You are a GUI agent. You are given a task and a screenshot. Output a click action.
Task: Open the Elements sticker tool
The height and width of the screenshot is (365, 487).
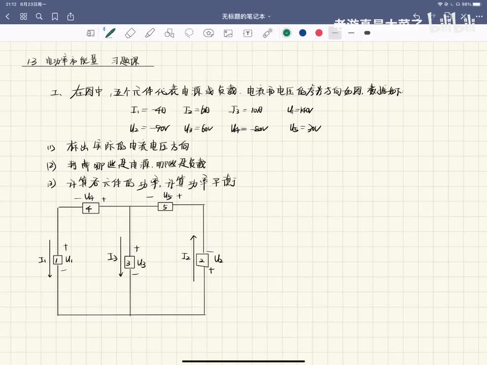(x=208, y=33)
